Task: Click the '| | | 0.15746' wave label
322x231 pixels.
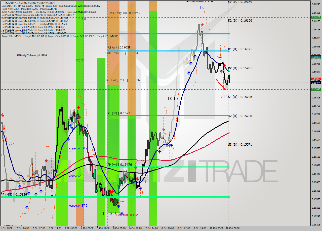Action: point(174,99)
